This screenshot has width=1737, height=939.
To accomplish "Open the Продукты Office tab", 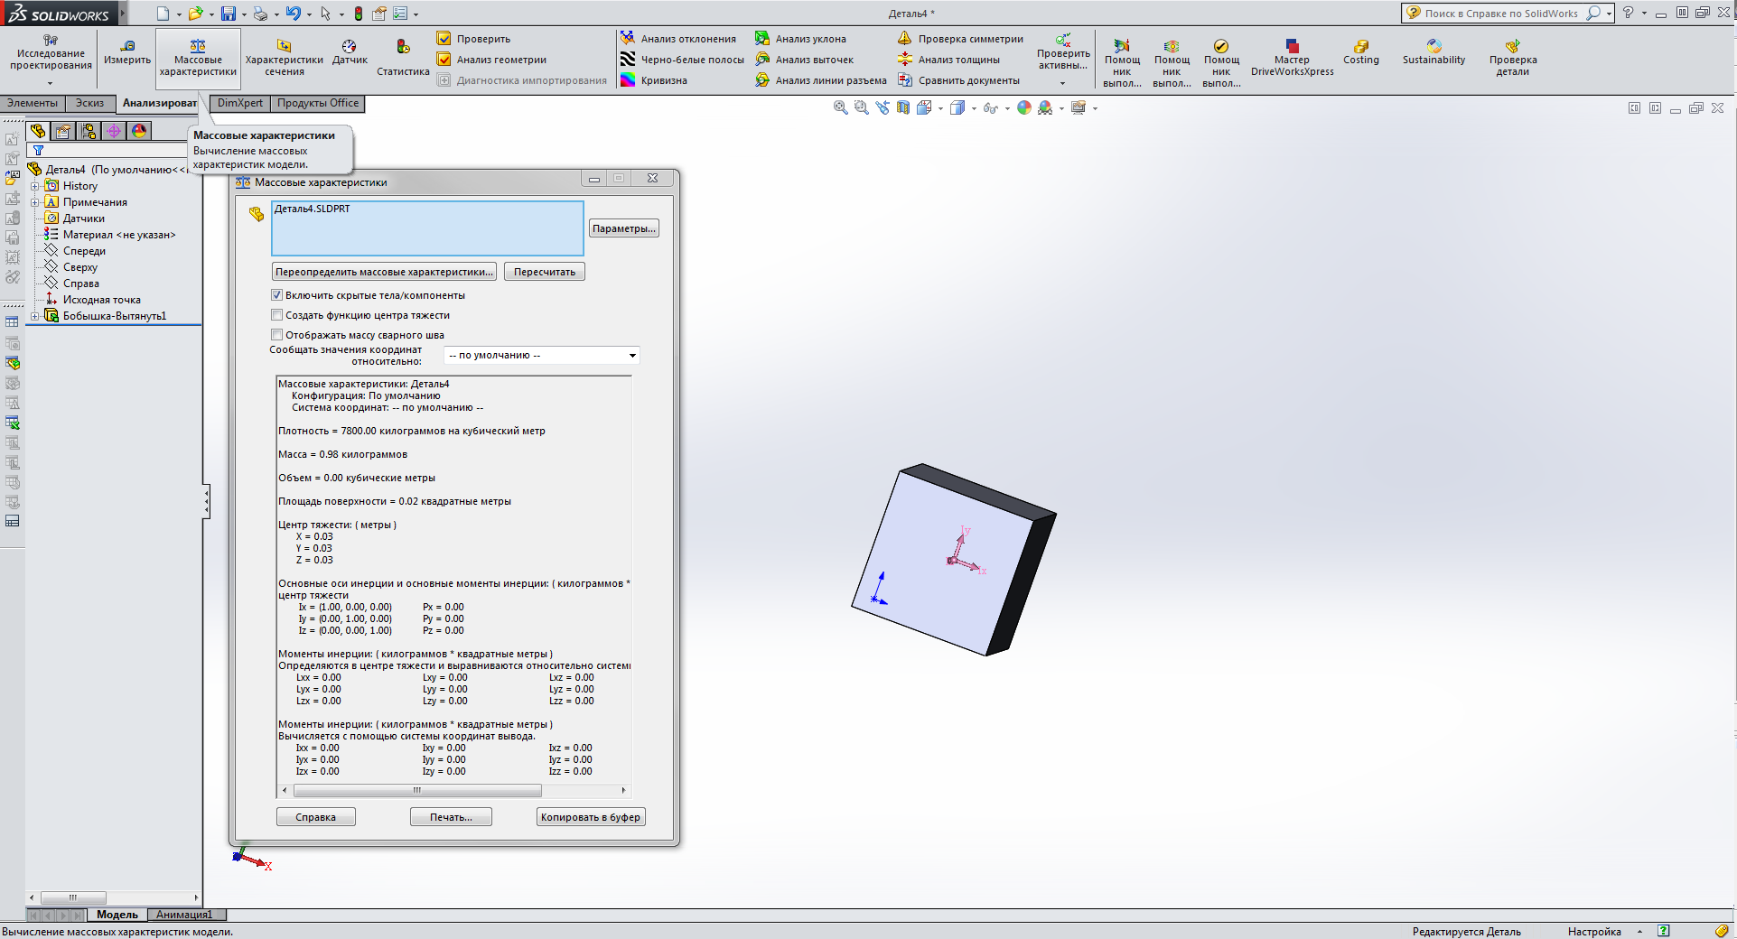I will (x=318, y=103).
